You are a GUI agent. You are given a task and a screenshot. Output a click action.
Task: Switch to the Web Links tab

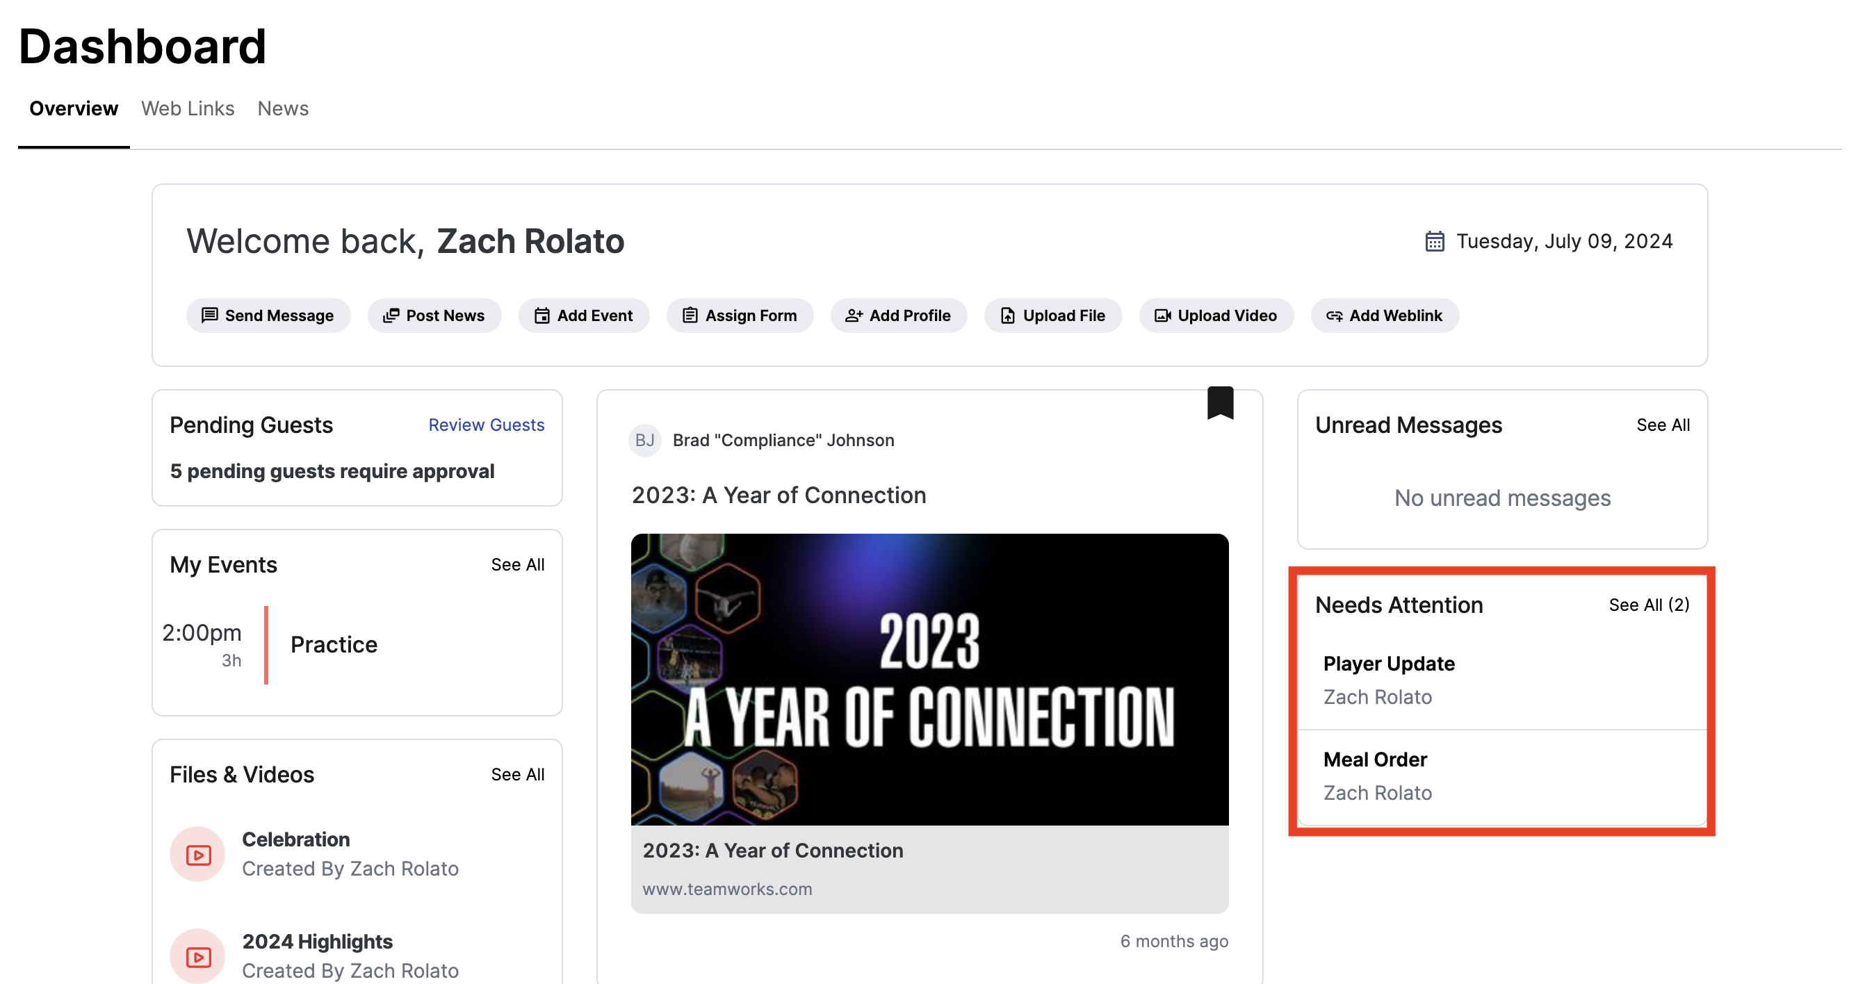[188, 108]
